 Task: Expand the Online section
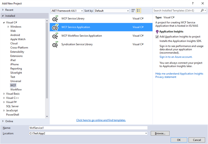(3, 121)
